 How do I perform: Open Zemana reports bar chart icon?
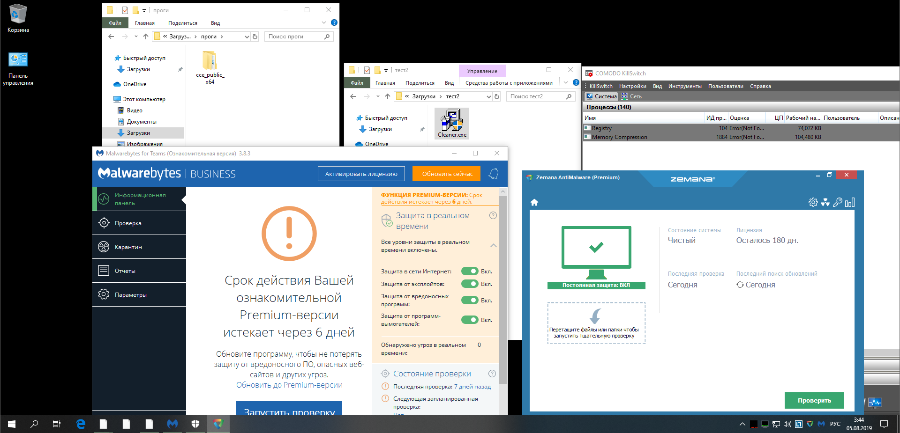(x=850, y=202)
